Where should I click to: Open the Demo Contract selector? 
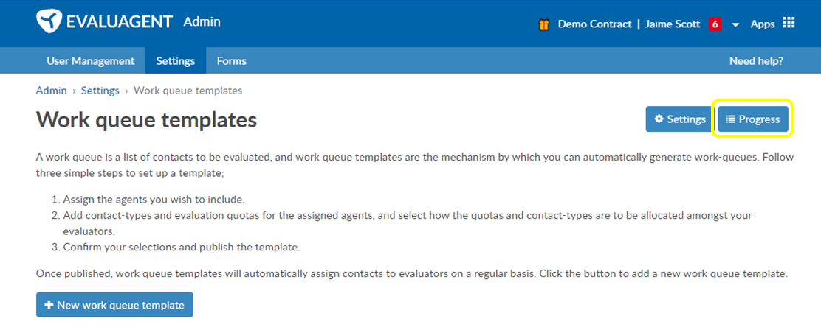click(594, 24)
